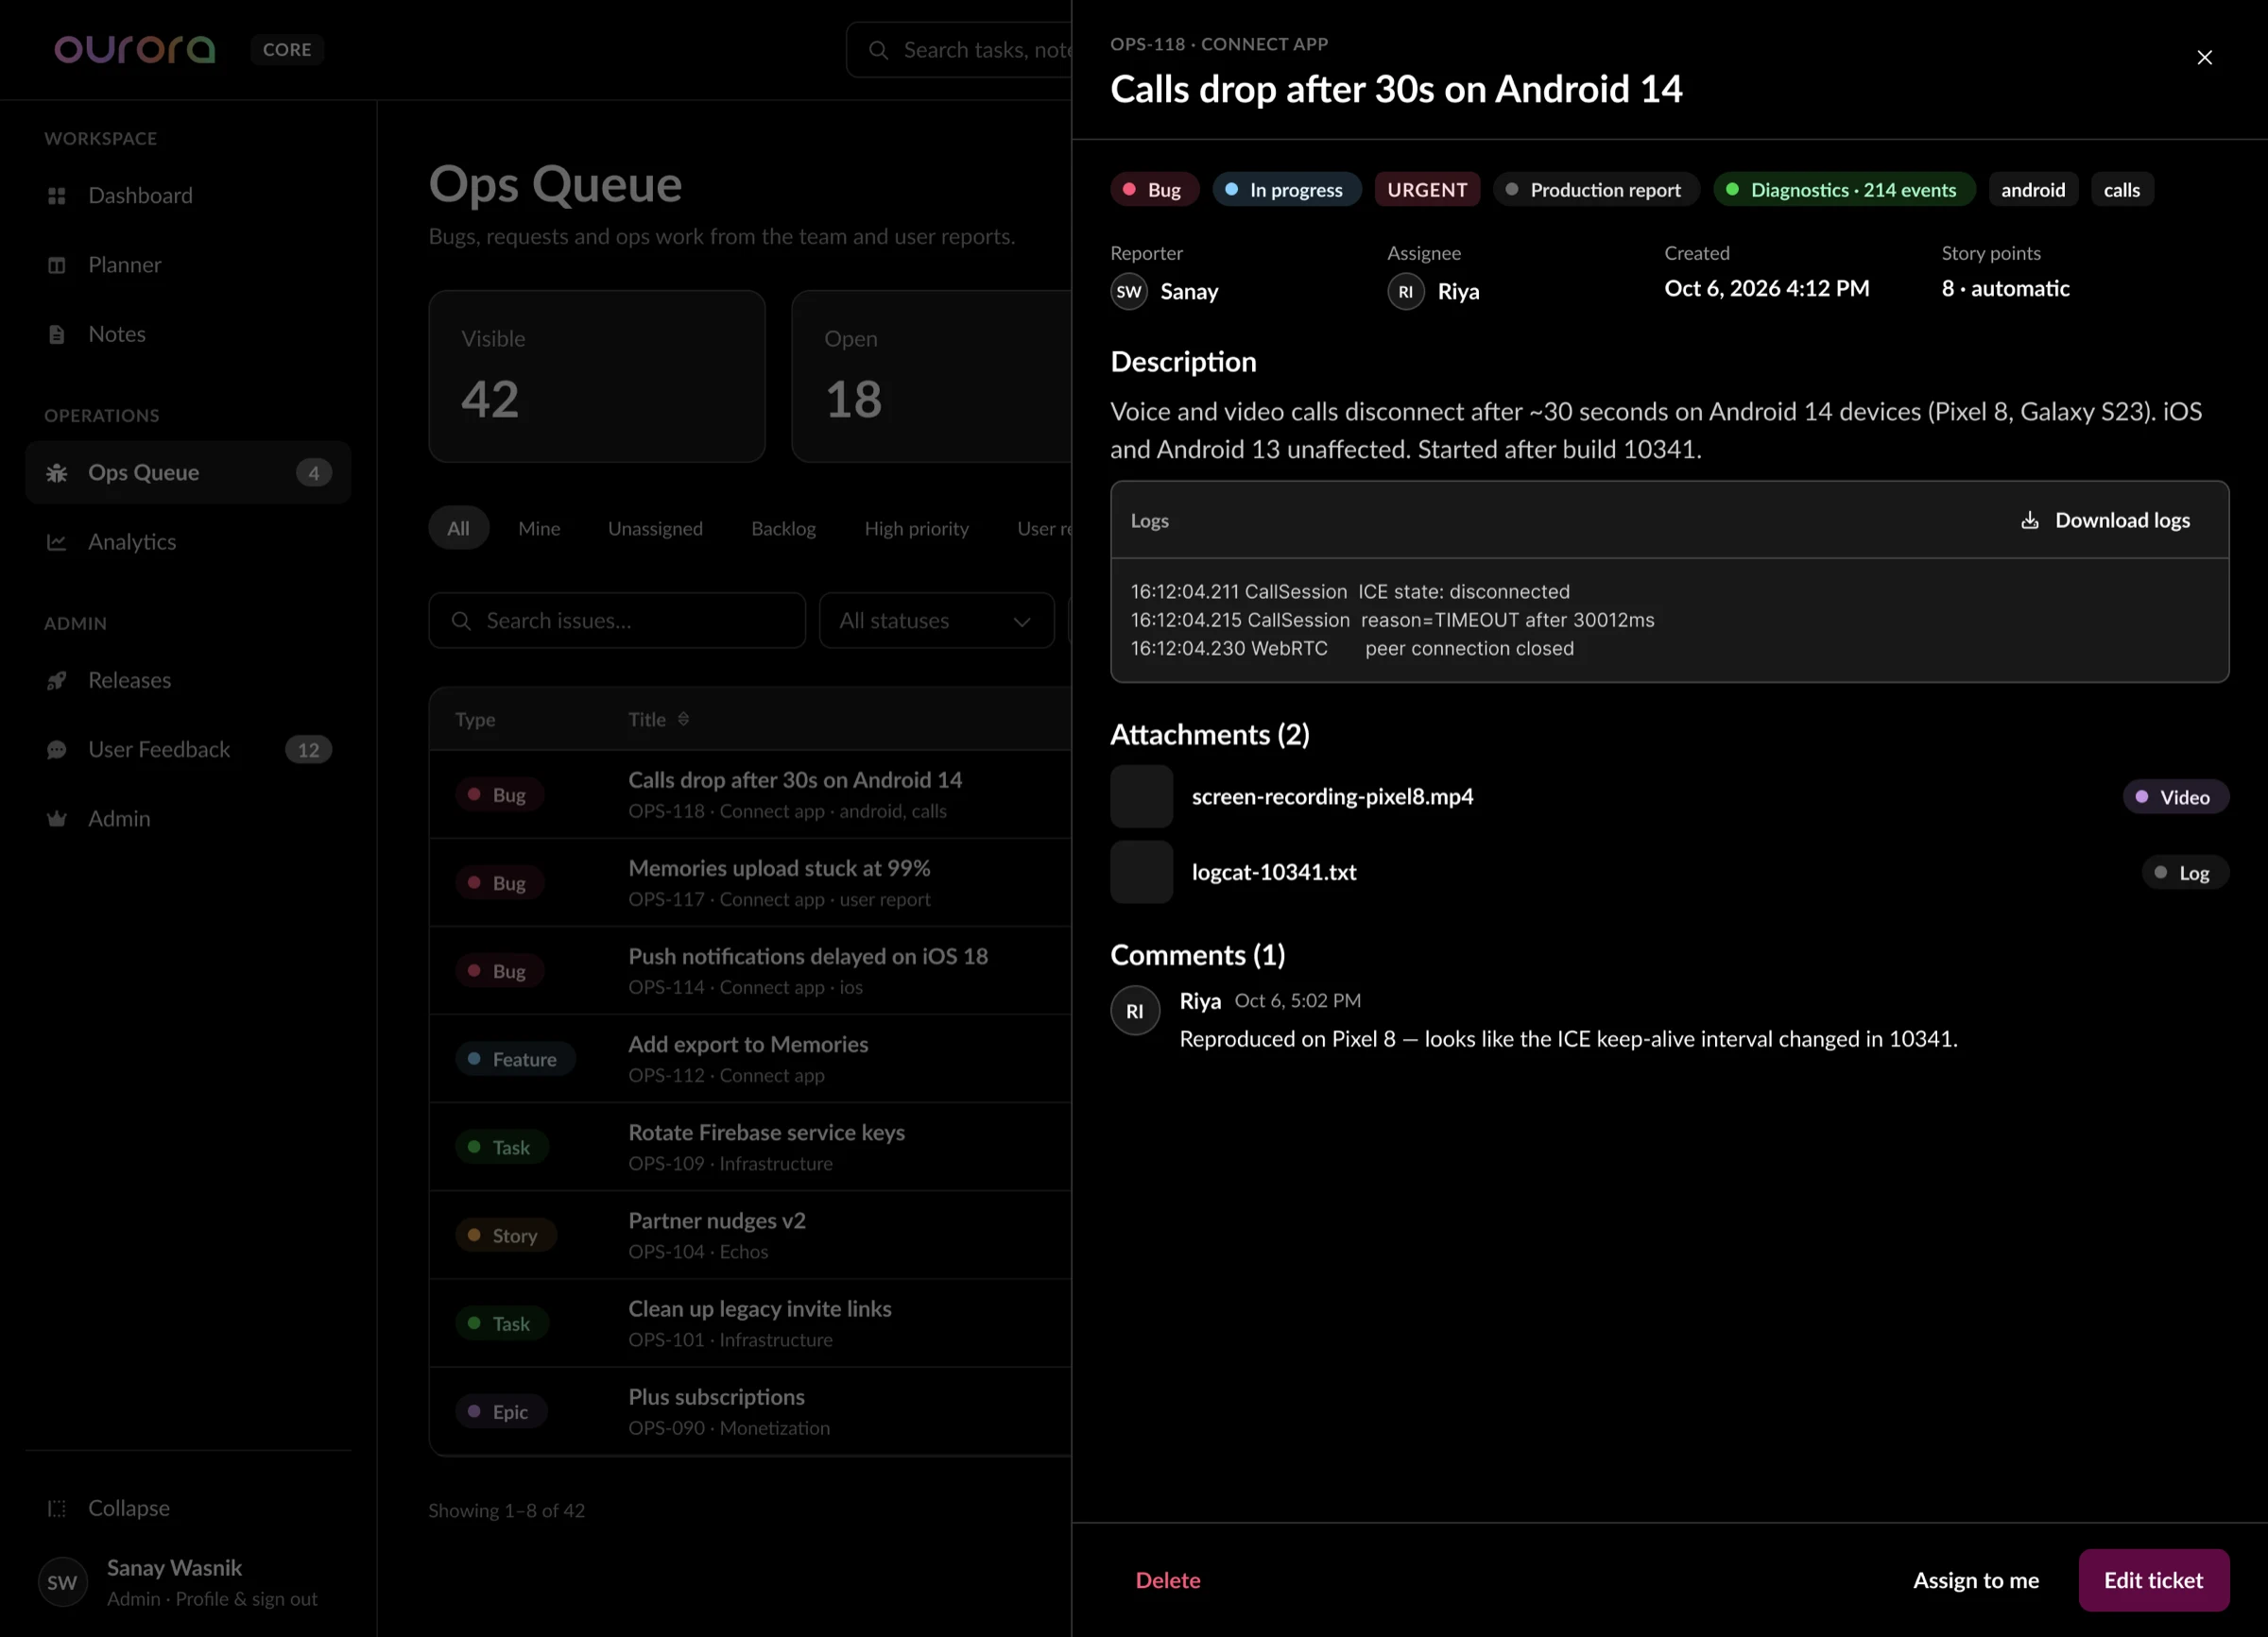This screenshot has height=1637, width=2268.
Task: Select the magnifier icon in top search bar
Action: point(878,50)
